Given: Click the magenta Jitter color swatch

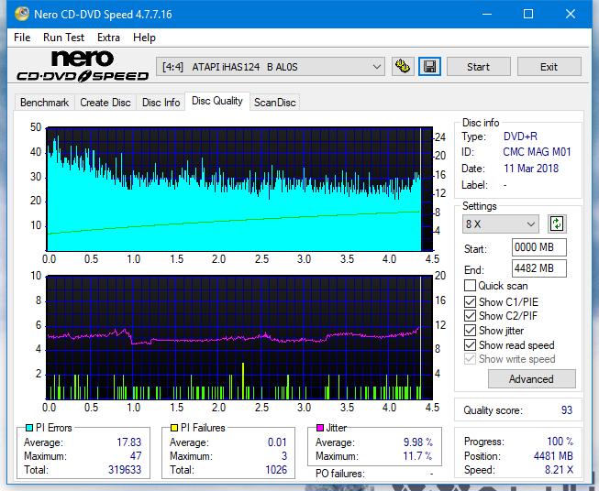Looking at the screenshot, I should pos(320,428).
